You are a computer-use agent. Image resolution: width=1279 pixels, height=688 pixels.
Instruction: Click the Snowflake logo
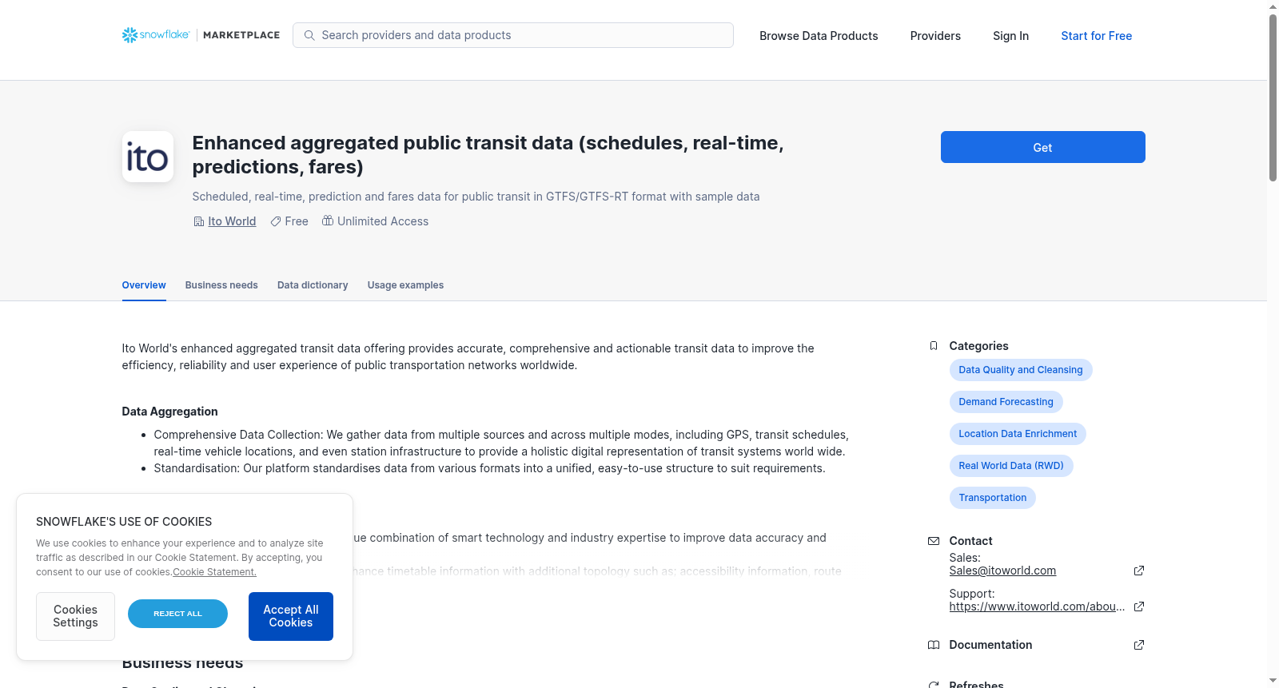pos(156,35)
